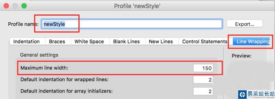Open the Braces tab
This screenshot has height=99, width=275.
[57, 42]
